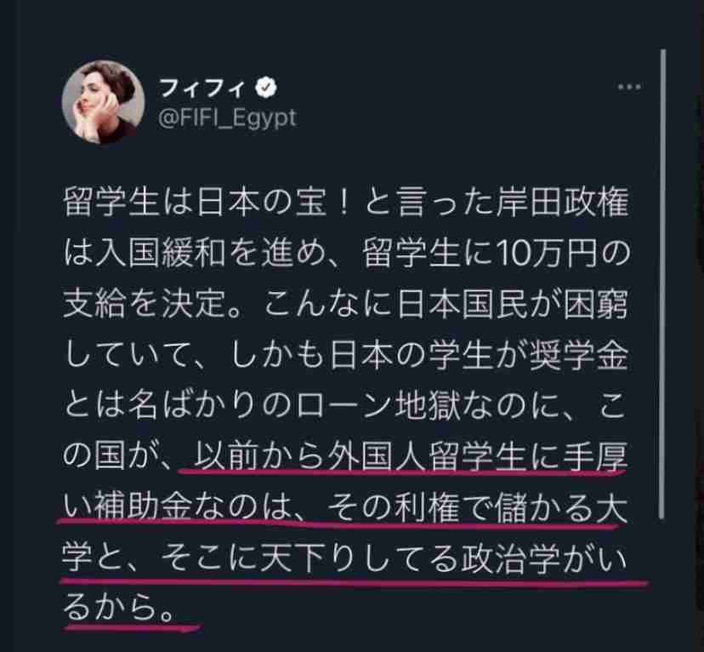Click the display name フィフィ
Image resolution: width=704 pixels, height=652 pixels.
point(202,88)
